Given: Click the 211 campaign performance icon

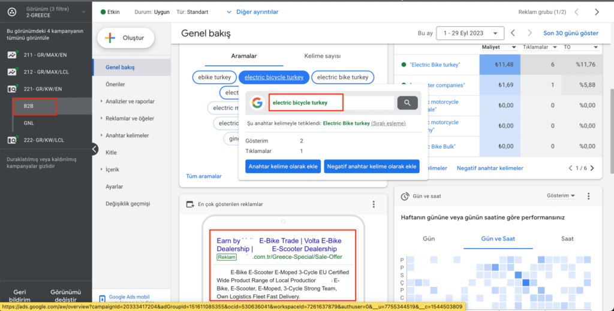Looking at the screenshot, I should click(12, 55).
